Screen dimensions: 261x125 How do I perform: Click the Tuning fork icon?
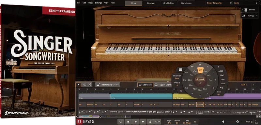point(243,16)
